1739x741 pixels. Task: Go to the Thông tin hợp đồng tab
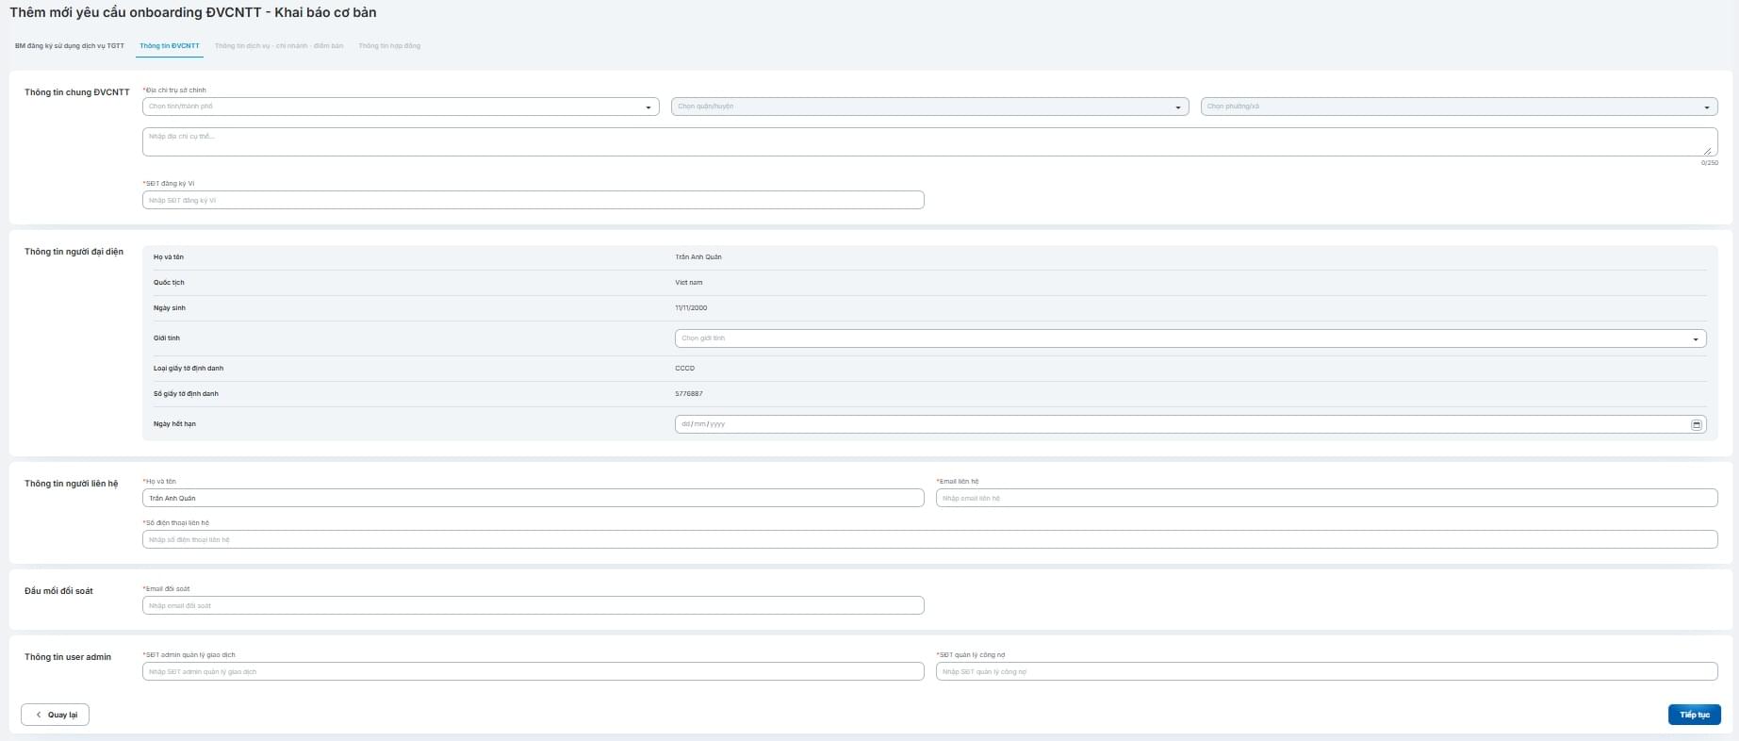point(389,46)
